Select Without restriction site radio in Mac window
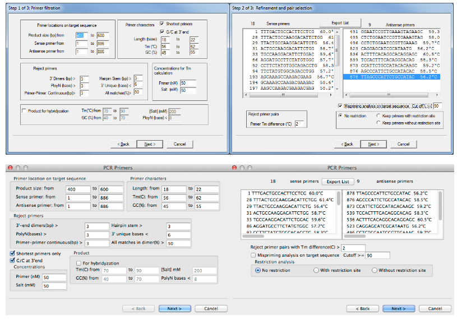Screen dimensions: 457x320 pos(374,270)
